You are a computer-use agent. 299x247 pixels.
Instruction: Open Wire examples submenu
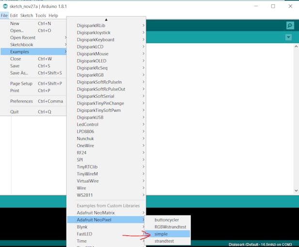pyautogui.click(x=106, y=188)
